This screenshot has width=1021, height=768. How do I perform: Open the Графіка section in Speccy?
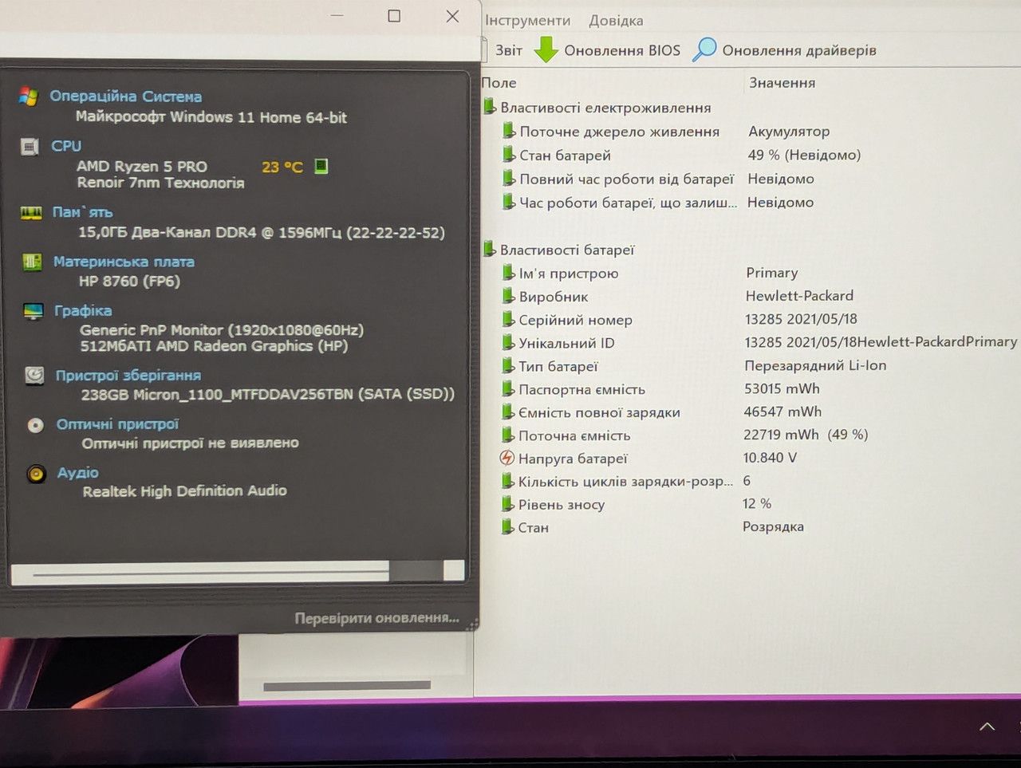click(83, 310)
